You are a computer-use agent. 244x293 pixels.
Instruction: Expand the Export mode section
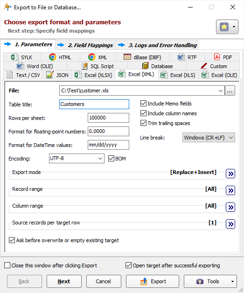point(230,174)
